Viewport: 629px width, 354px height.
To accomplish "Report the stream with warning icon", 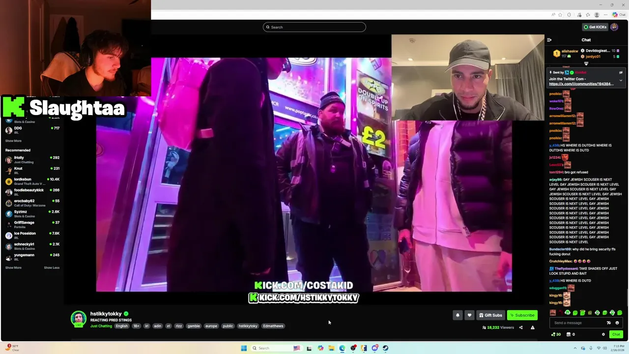I will point(532,327).
